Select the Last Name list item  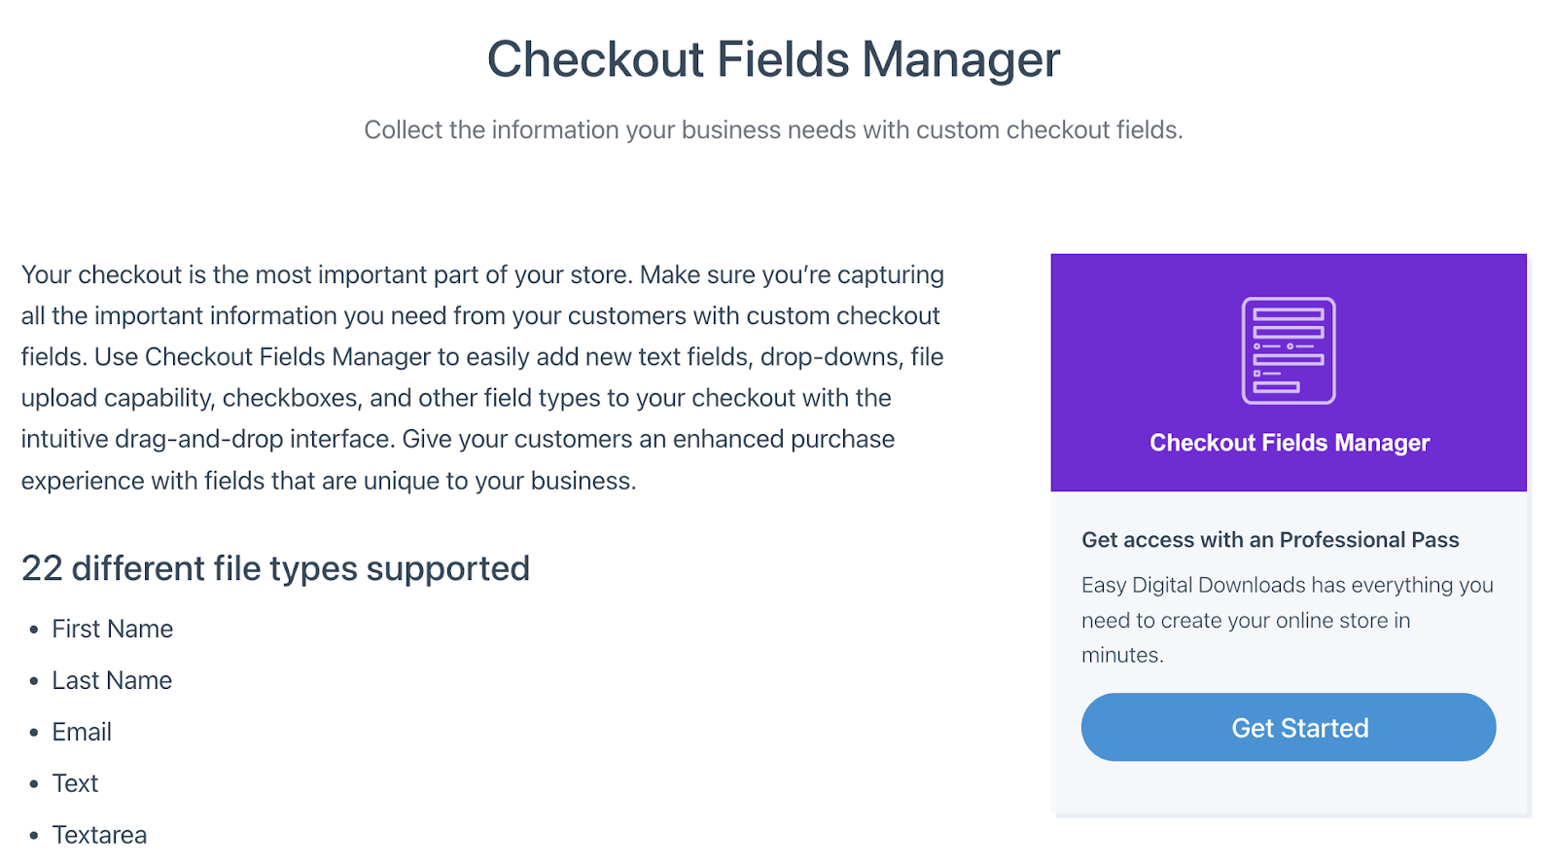pos(112,681)
